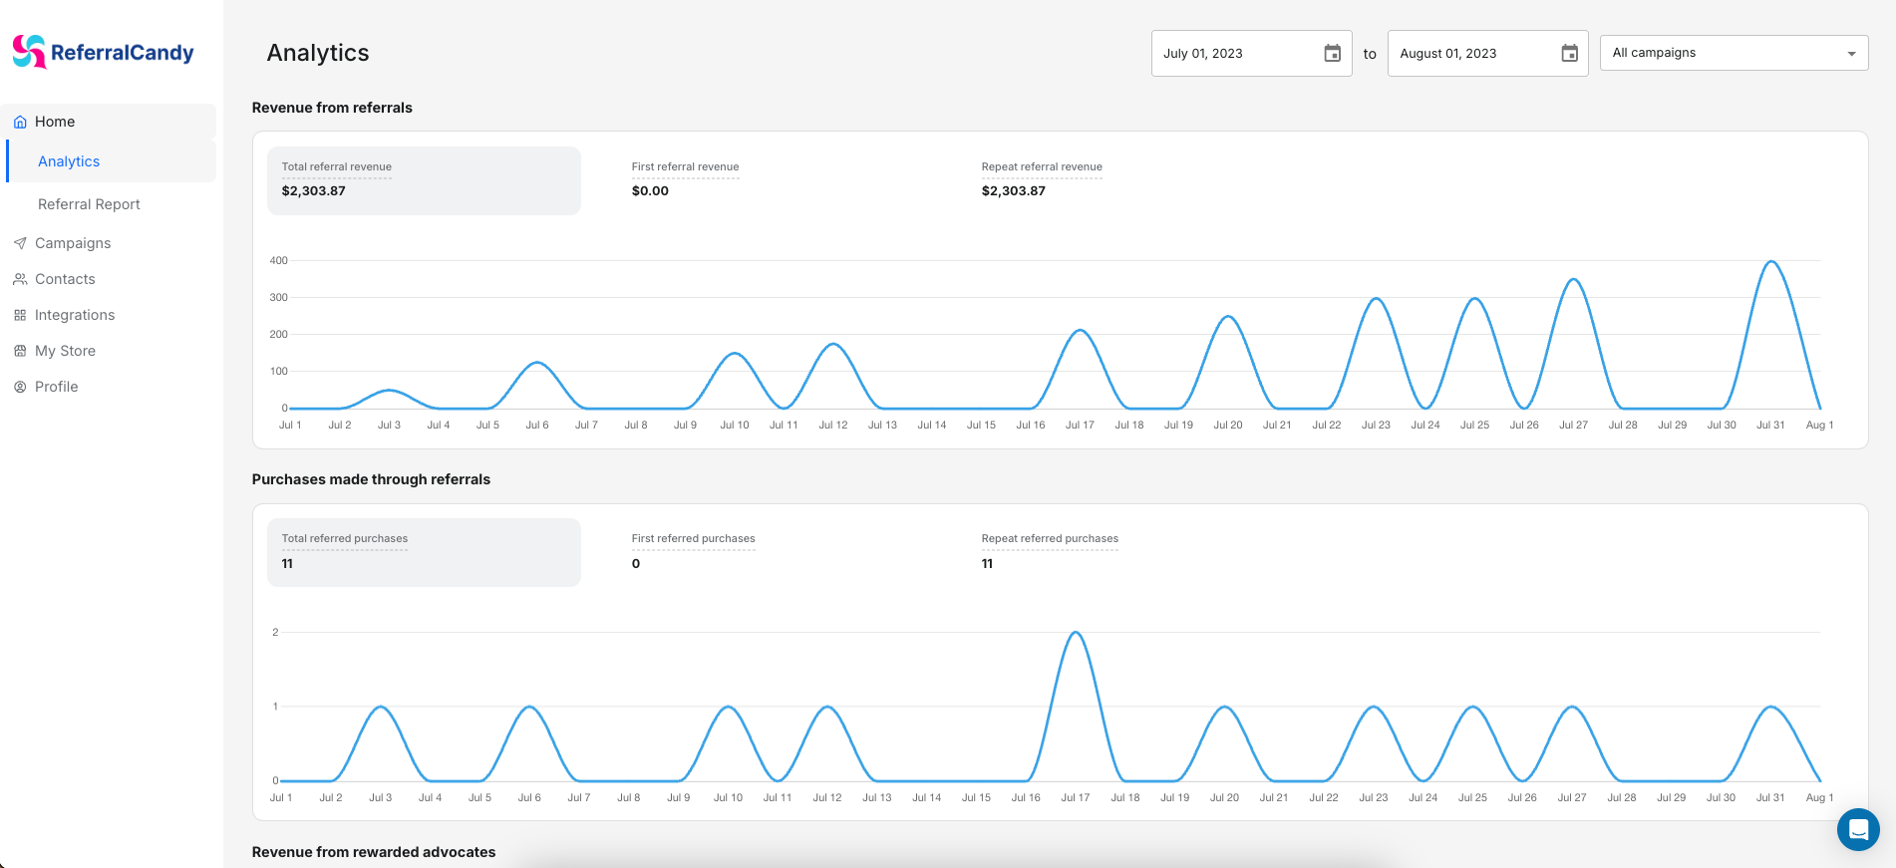Open the chat support bubble

(1857, 829)
